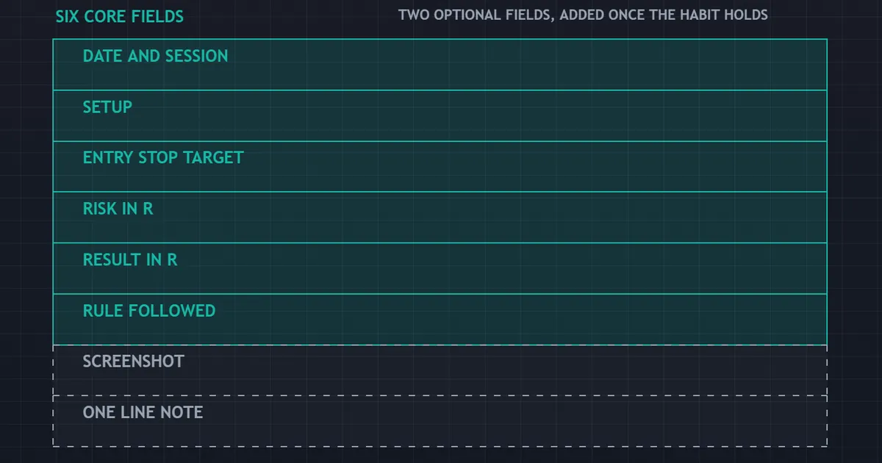
Task: Click the RESULT IN R label
Action: point(130,259)
